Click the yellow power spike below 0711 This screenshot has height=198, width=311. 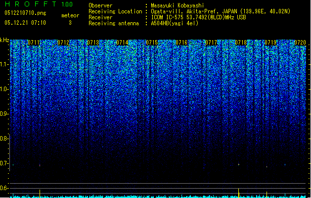pyautogui.click(x=40, y=194)
